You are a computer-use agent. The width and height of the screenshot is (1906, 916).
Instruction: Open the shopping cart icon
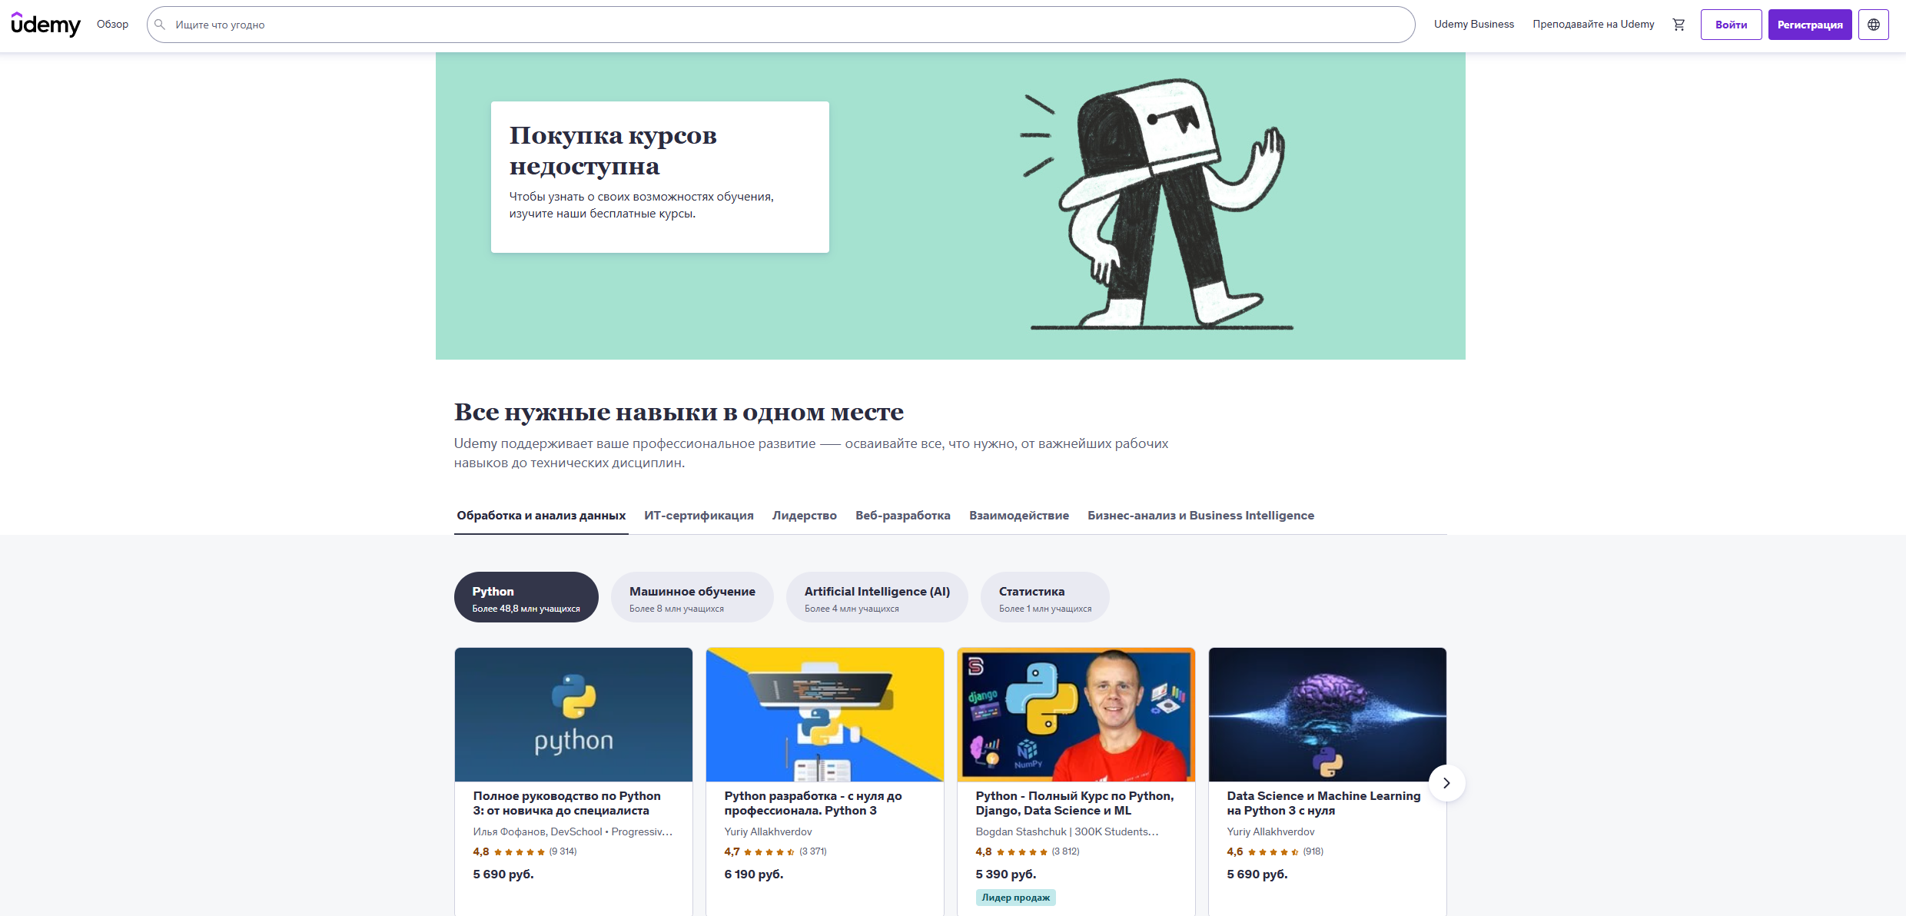coord(1679,25)
